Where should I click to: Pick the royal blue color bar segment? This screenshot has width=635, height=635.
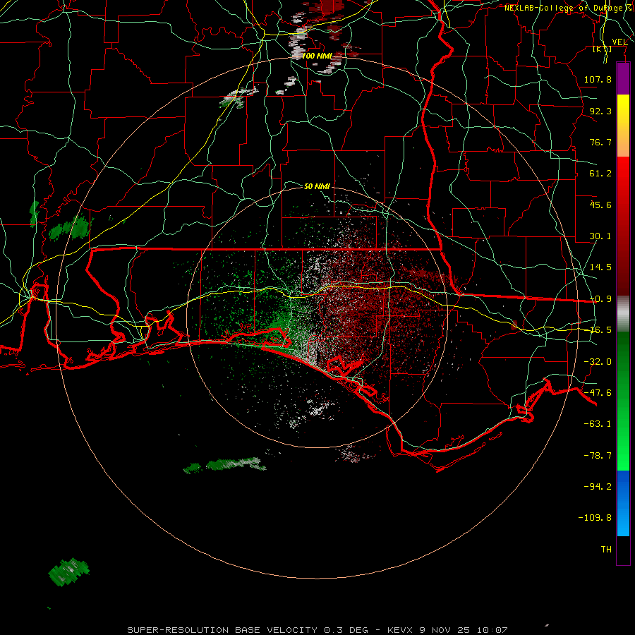[623, 487]
